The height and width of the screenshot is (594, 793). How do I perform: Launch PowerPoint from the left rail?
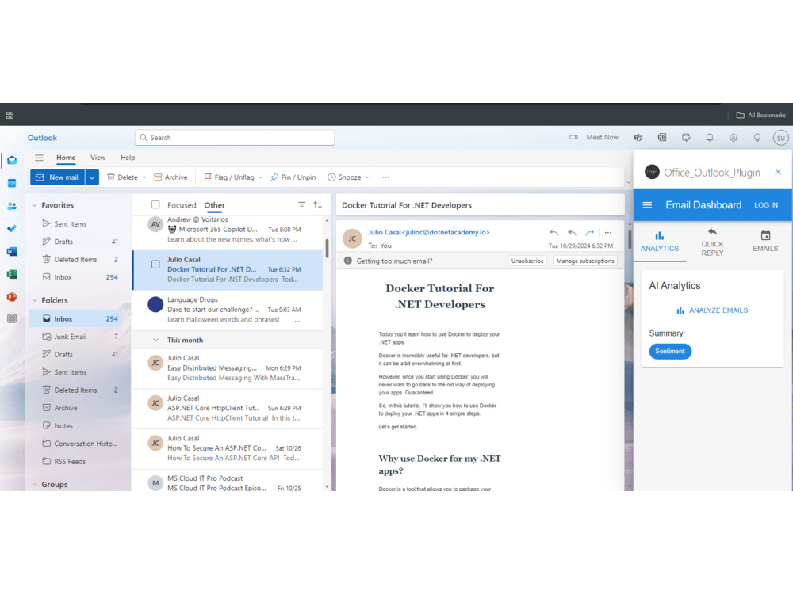(12, 297)
